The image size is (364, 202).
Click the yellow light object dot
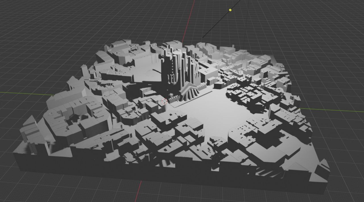(230, 10)
